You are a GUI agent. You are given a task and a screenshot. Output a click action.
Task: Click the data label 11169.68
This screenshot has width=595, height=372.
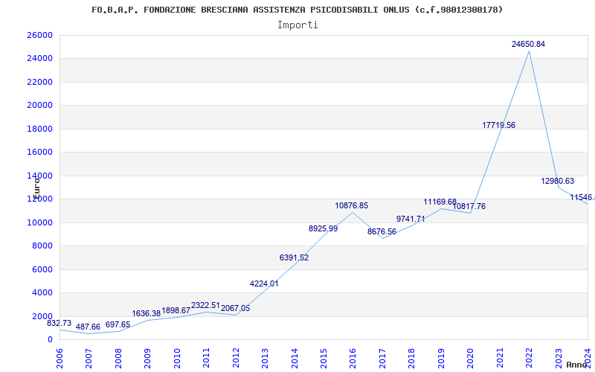pyautogui.click(x=440, y=202)
